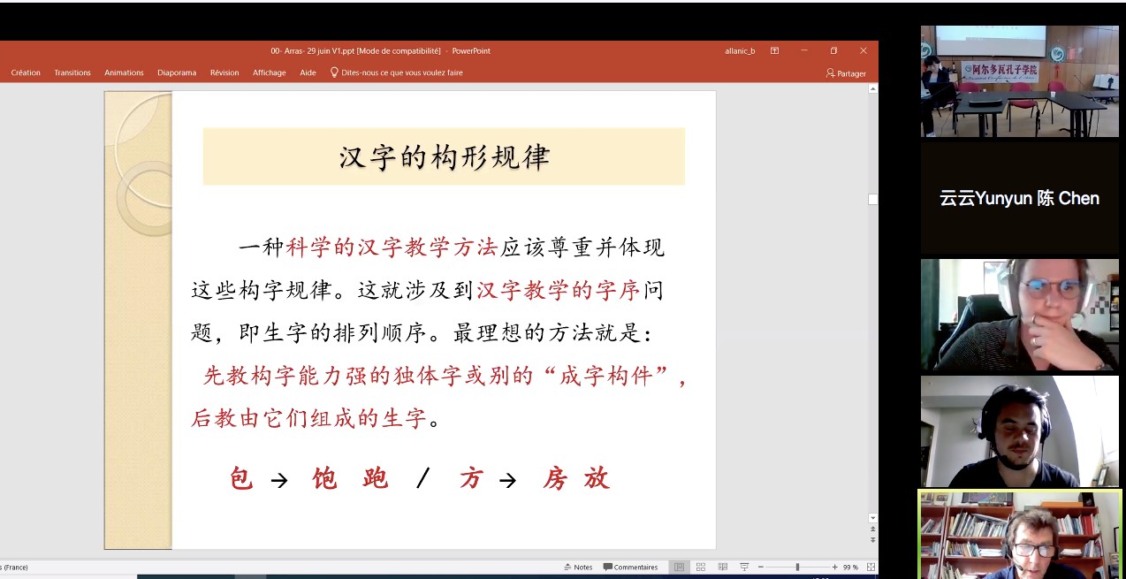Start slideshow from status bar icon
This screenshot has height=579, width=1126.
coord(744,567)
